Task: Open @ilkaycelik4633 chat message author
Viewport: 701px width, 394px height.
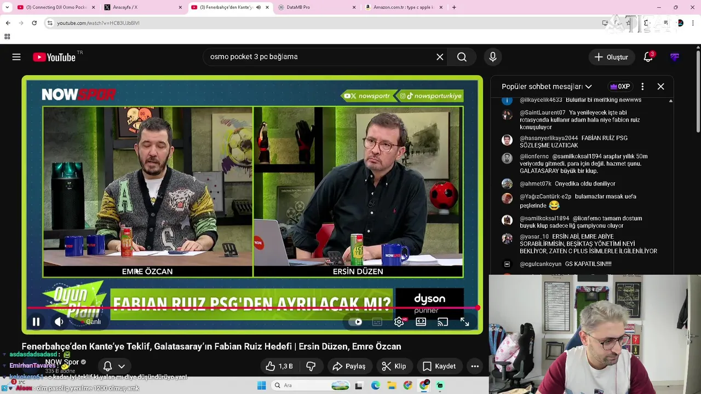Action: pos(541,100)
